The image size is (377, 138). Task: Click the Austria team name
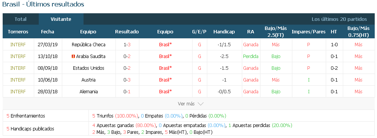(88, 80)
